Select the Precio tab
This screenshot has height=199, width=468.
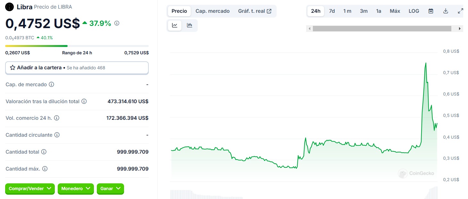coord(179,11)
